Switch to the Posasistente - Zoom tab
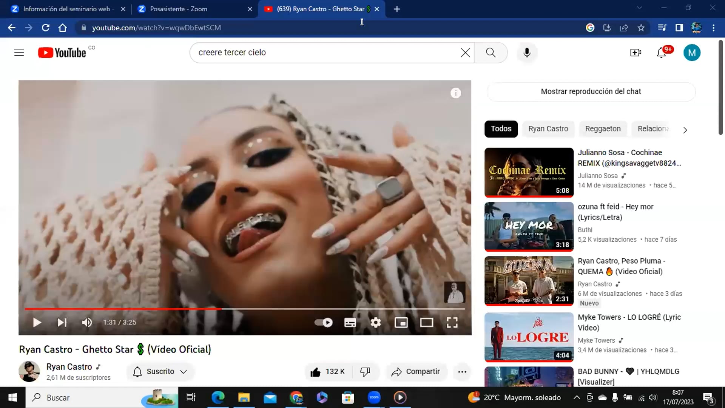This screenshot has width=725, height=408. click(x=178, y=9)
